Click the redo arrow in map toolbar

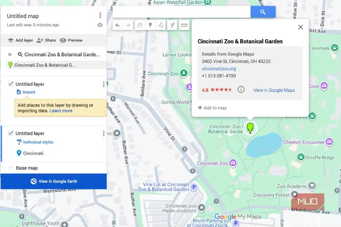click(x=128, y=26)
